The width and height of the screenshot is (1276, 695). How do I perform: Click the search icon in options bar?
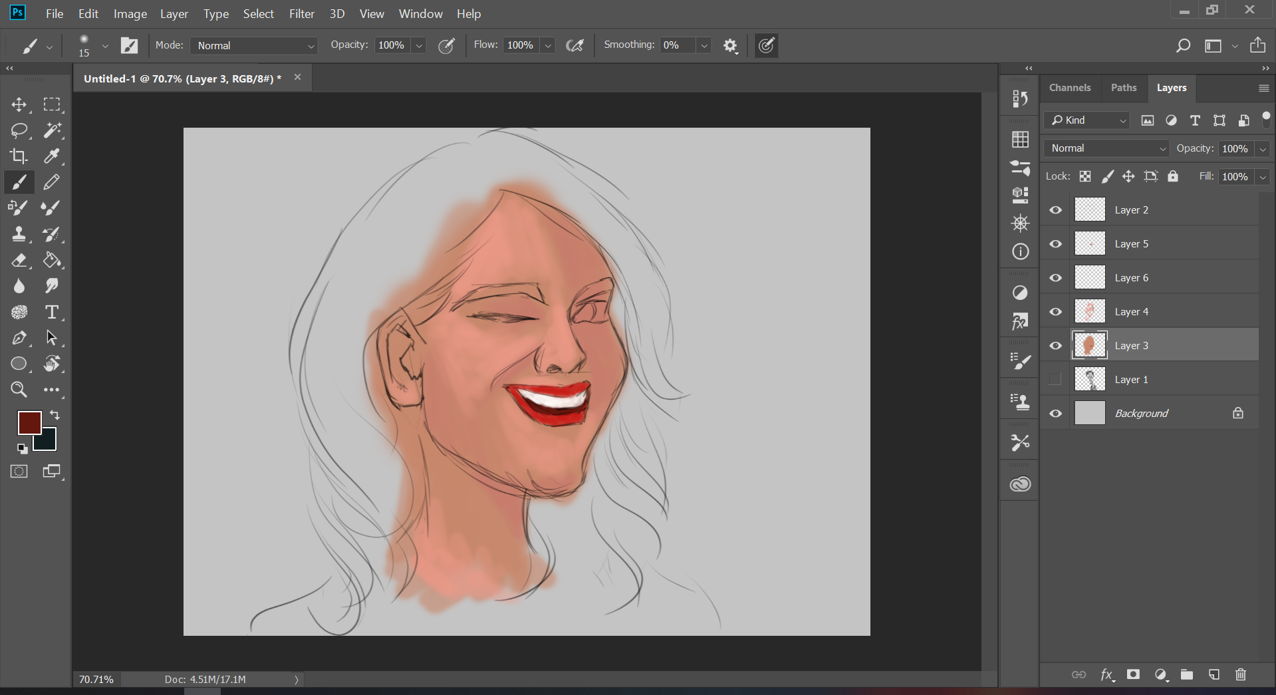coord(1183,45)
